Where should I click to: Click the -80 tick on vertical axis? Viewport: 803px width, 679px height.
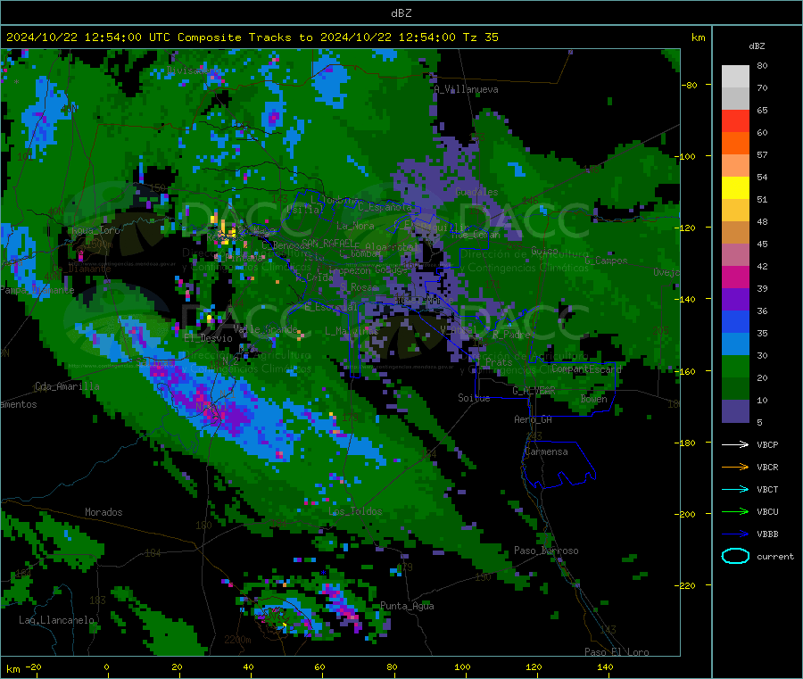690,85
